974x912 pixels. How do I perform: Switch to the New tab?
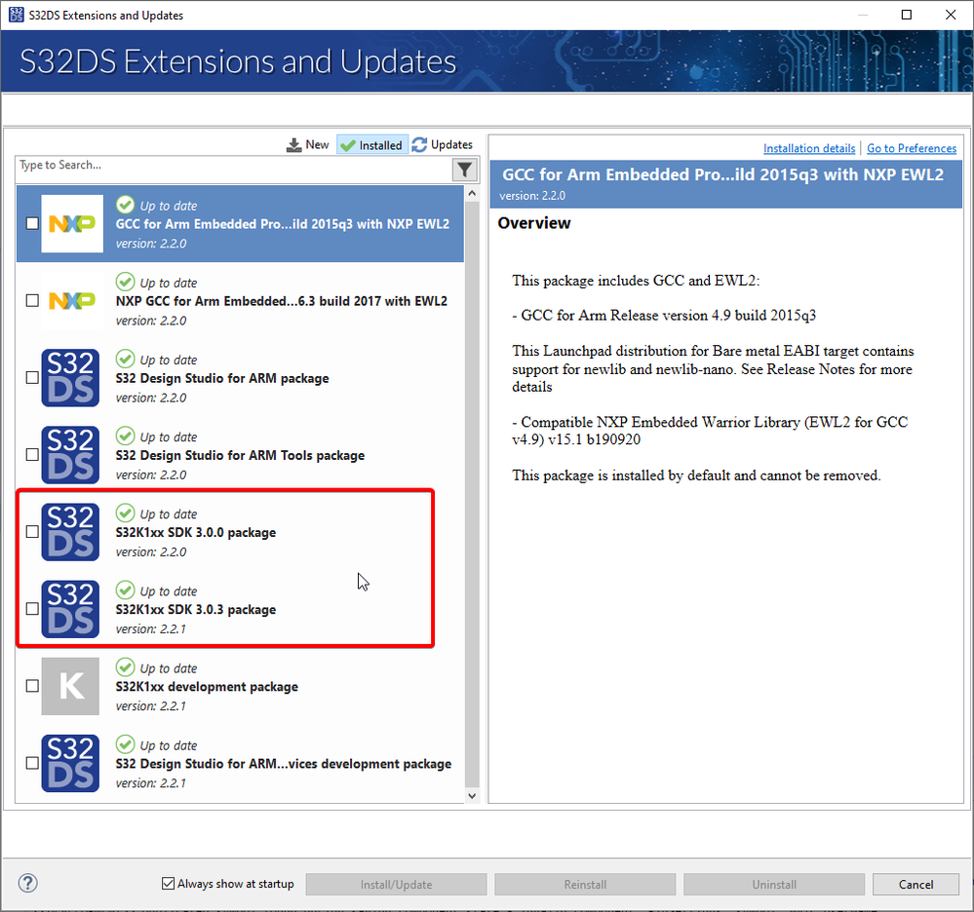point(307,144)
